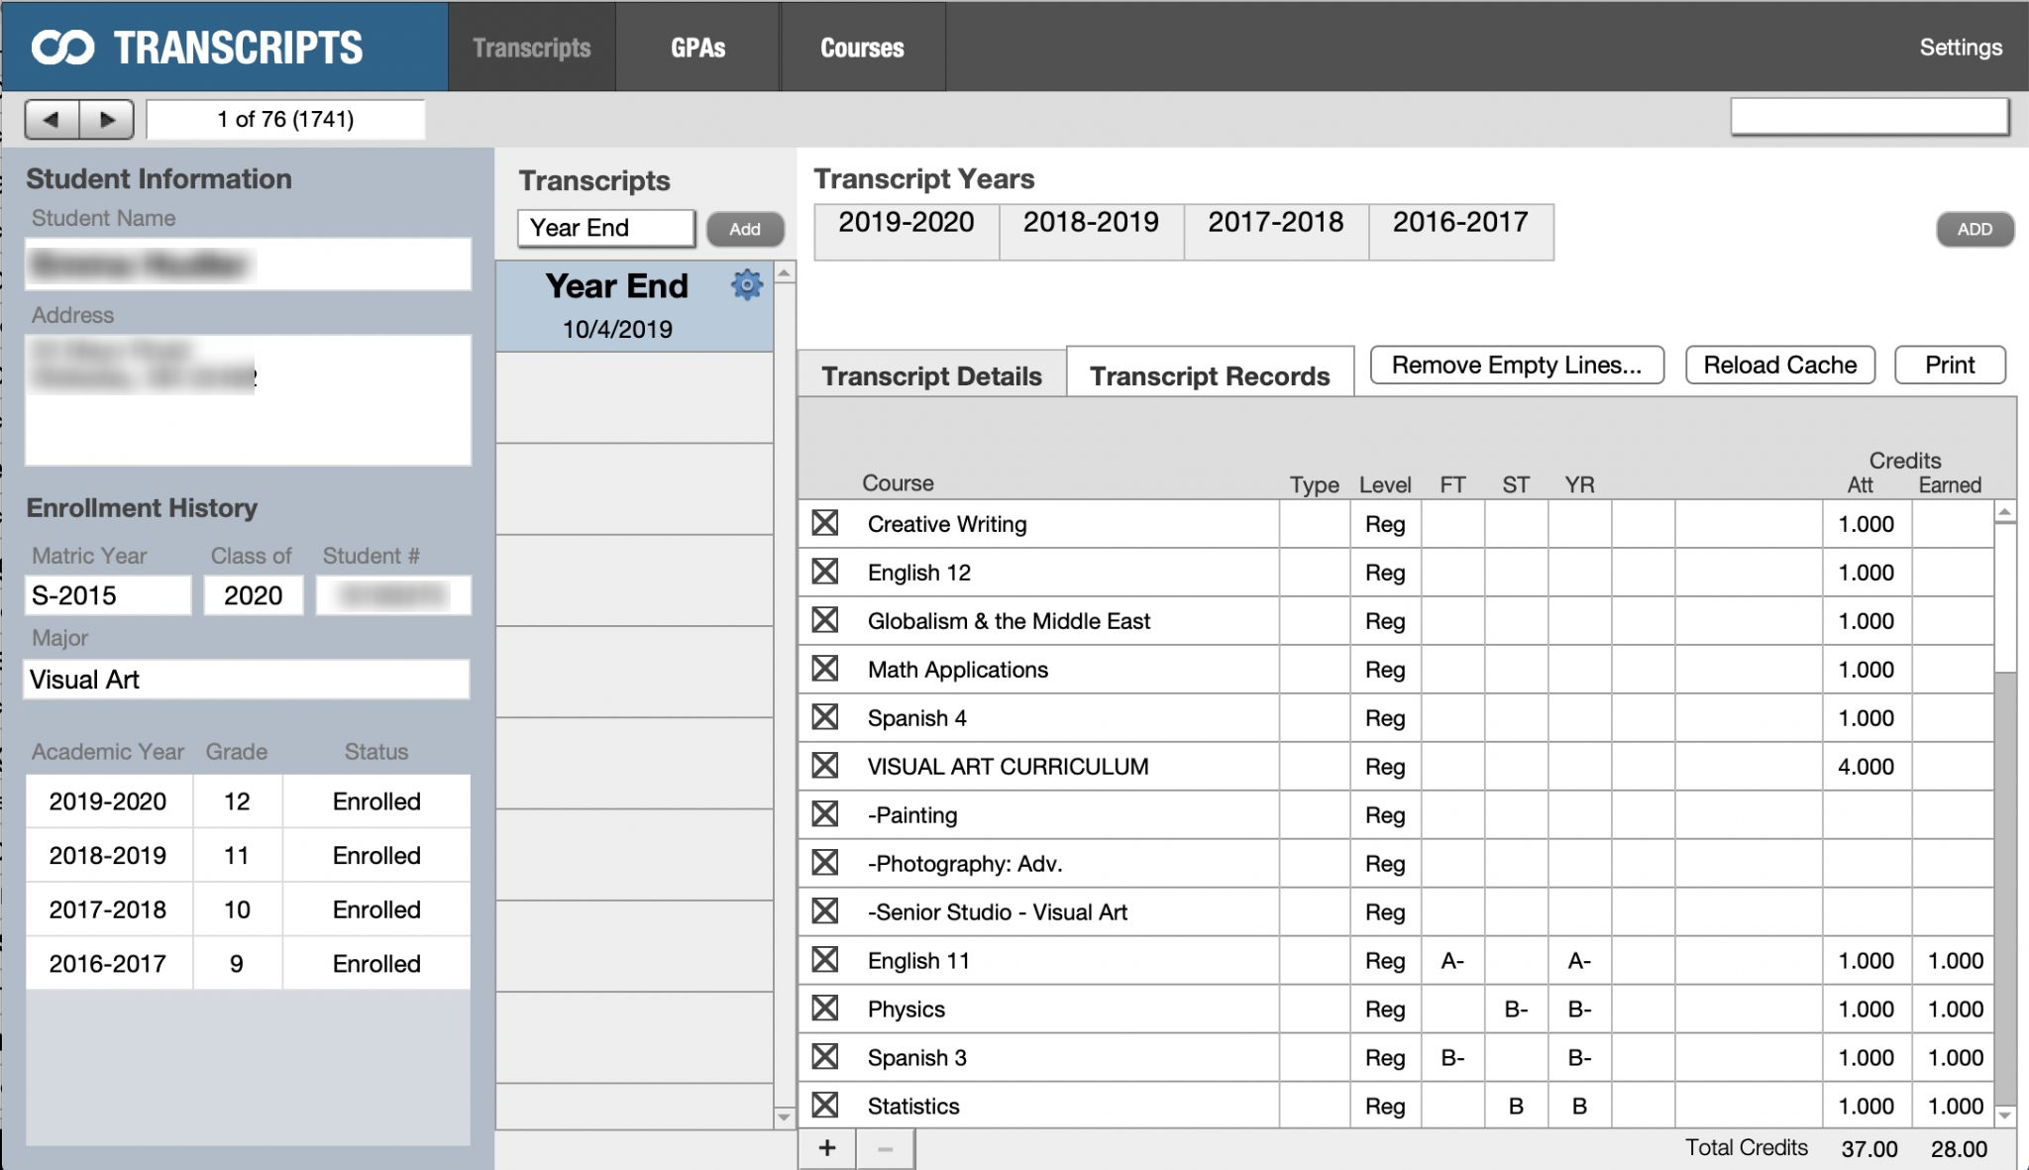Viewport: 2029px width, 1170px height.
Task: Open the Courses navigation tab
Action: point(862,47)
